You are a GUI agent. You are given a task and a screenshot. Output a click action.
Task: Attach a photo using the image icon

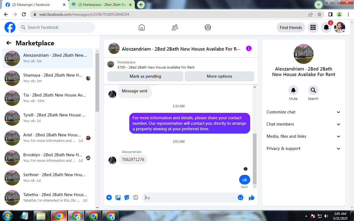pyautogui.click(x=118, y=197)
